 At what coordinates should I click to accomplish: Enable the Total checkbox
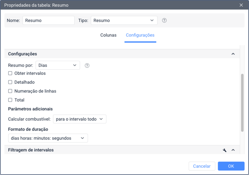tap(10, 100)
